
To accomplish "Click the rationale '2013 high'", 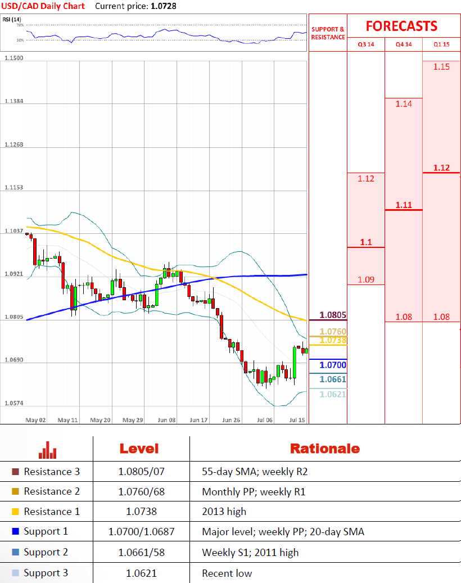I will pyautogui.click(x=224, y=512).
